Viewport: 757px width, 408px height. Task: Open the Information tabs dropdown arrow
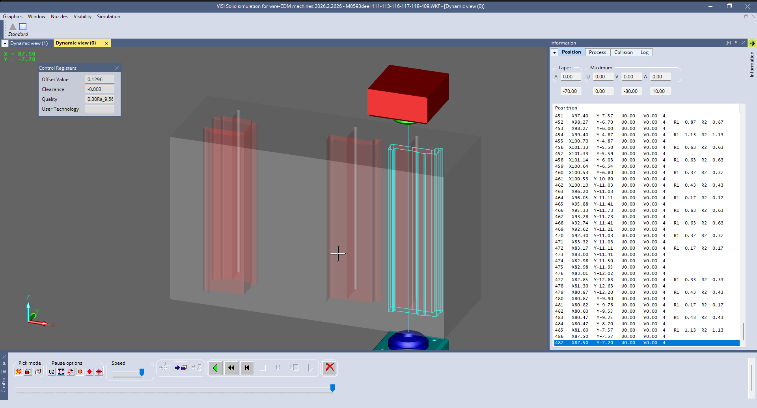554,52
